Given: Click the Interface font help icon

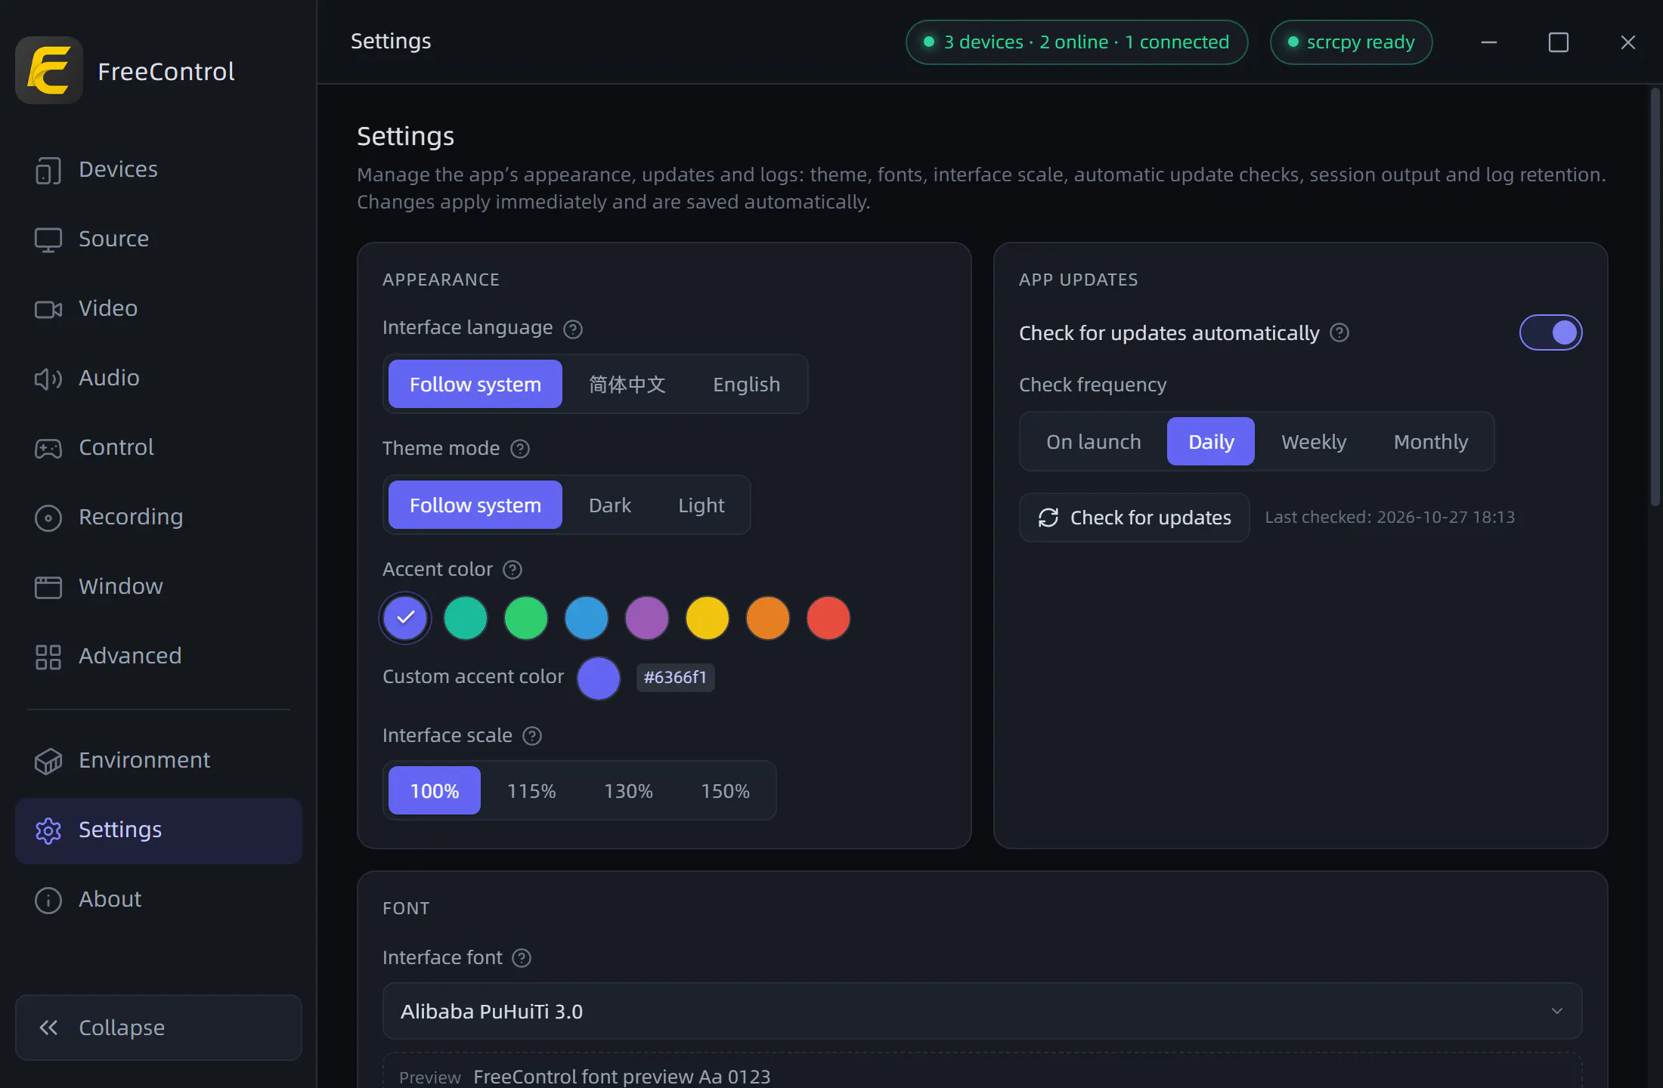Looking at the screenshot, I should pyautogui.click(x=522, y=958).
